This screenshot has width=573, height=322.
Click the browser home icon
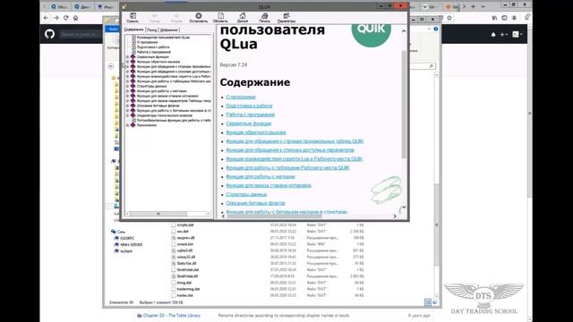click(75, 18)
